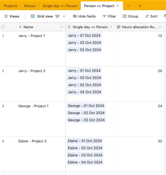166x175 pixels.
Task: Click row number 1
Action: tap(3, 36)
